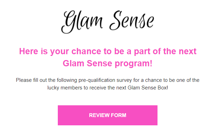Click the Glam Sense script logo
Viewport: 216px width, 135px height.
108,22
